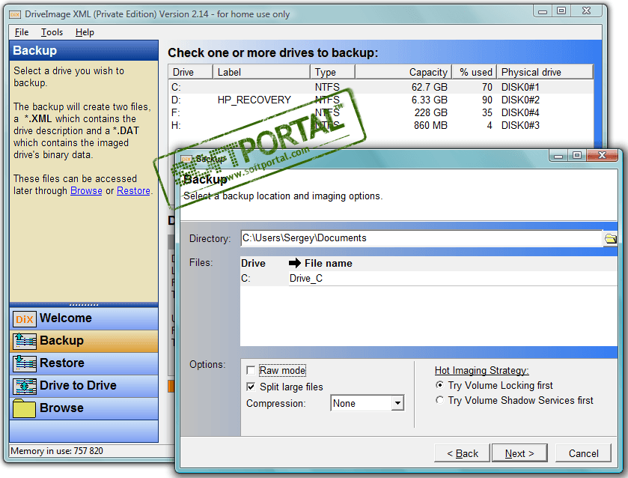628x478 pixels.
Task: Click the arrow icon beside File name header
Action: [x=295, y=263]
